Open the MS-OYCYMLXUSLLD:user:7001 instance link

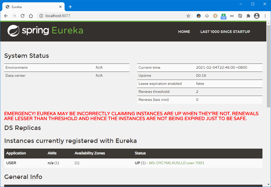click(176, 163)
